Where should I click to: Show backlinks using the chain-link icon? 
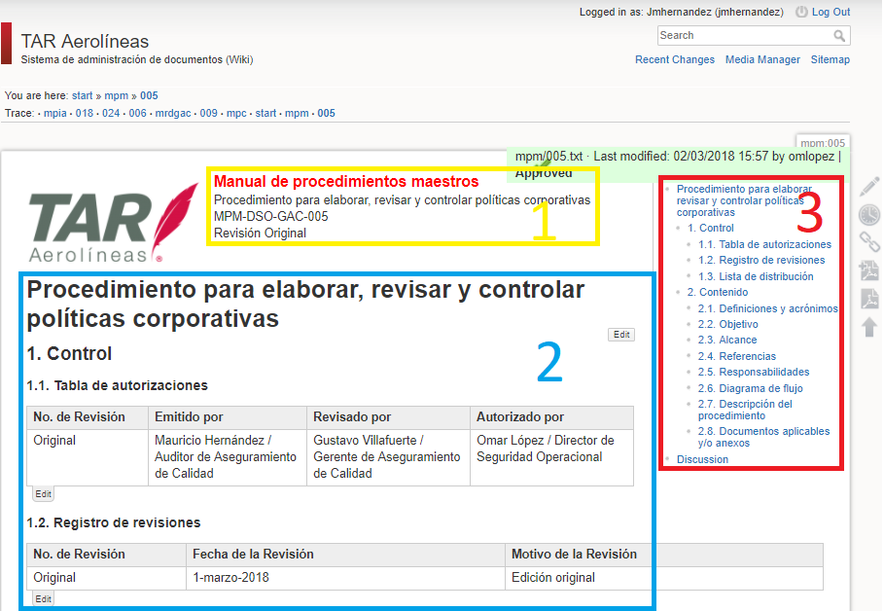(x=869, y=242)
